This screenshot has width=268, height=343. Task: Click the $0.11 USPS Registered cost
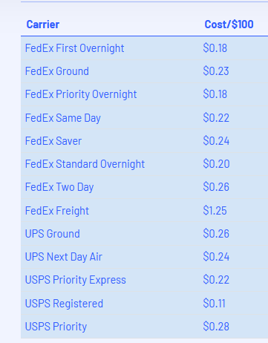(214, 304)
